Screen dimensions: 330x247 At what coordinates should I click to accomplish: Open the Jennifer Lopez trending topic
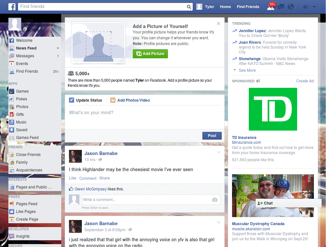click(252, 31)
